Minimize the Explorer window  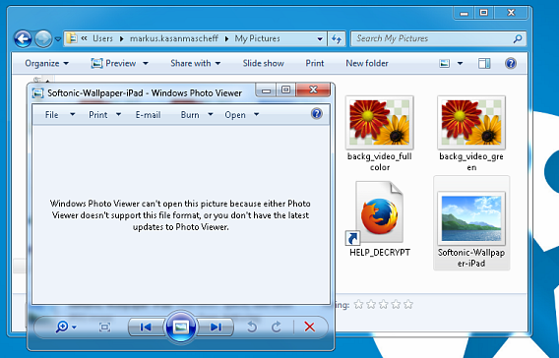[x=465, y=13]
